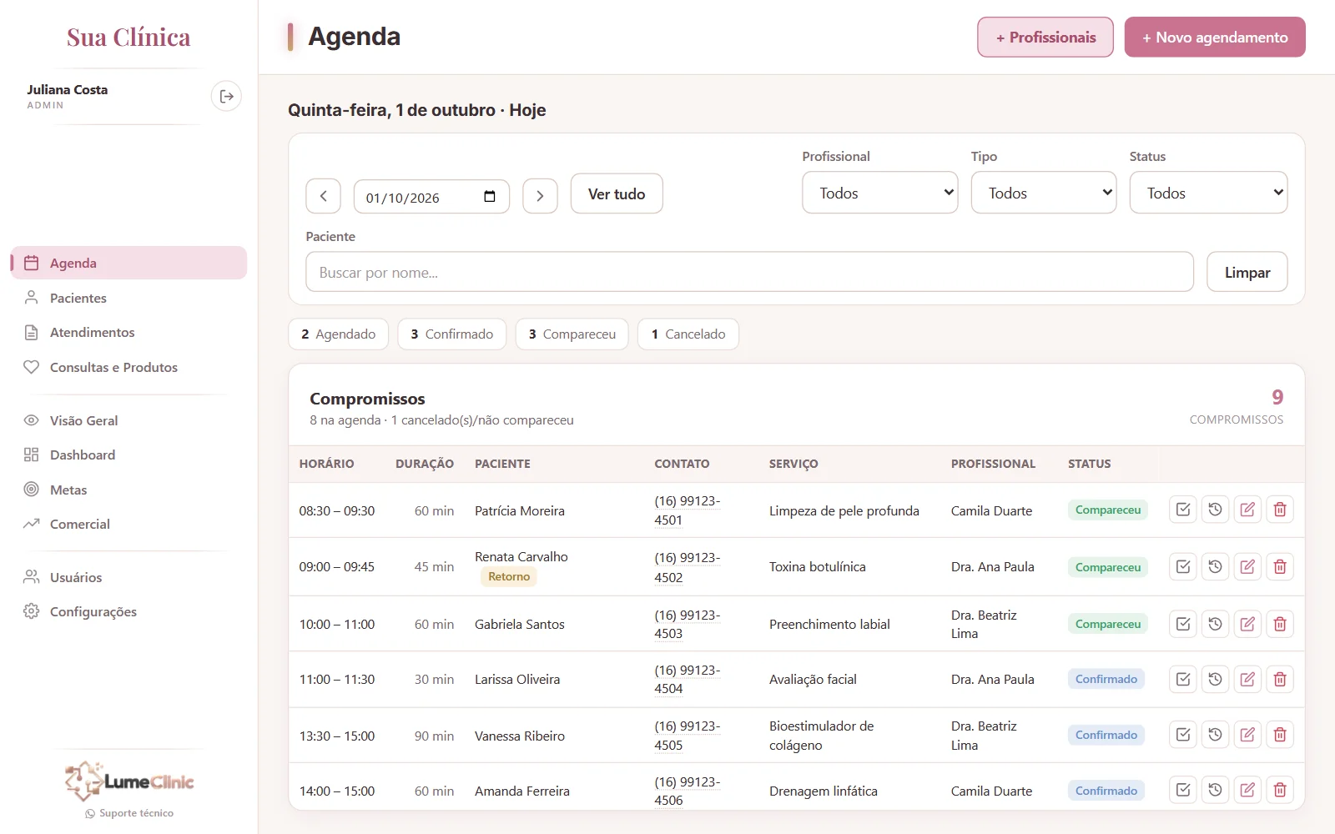The image size is (1335, 834).
Task: Click the logout icon next to Juliana Costa
Action: pyautogui.click(x=226, y=97)
